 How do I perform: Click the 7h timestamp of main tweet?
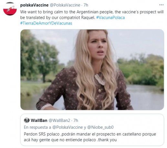[86, 5]
